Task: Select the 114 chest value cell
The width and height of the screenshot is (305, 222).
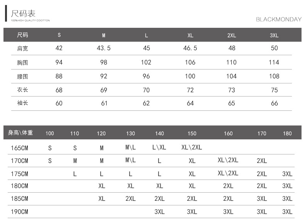Action: 274,63
